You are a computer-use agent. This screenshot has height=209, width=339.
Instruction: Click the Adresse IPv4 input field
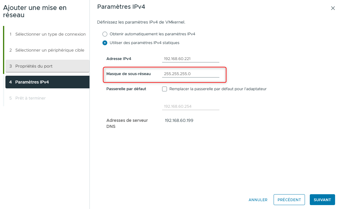click(190, 59)
